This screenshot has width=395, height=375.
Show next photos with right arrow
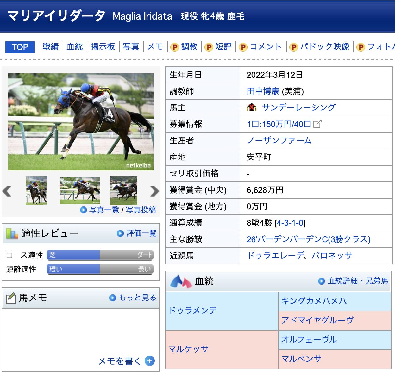[154, 191]
